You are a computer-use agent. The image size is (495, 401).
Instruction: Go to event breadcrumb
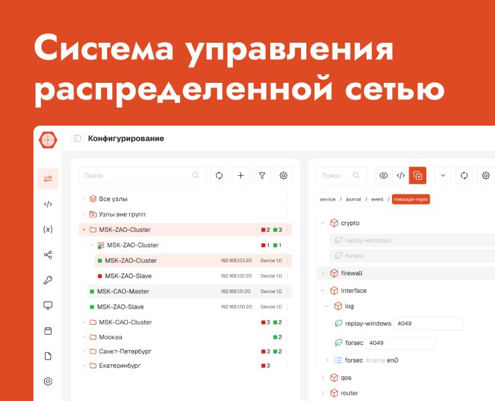coord(377,199)
